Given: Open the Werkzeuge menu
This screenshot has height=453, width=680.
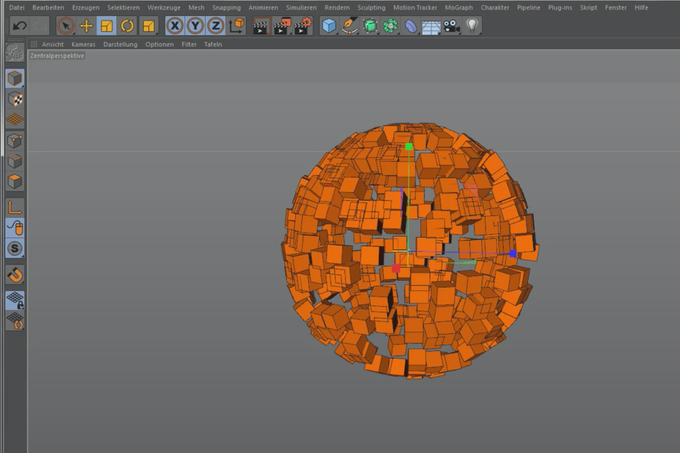Looking at the screenshot, I should click(x=164, y=7).
